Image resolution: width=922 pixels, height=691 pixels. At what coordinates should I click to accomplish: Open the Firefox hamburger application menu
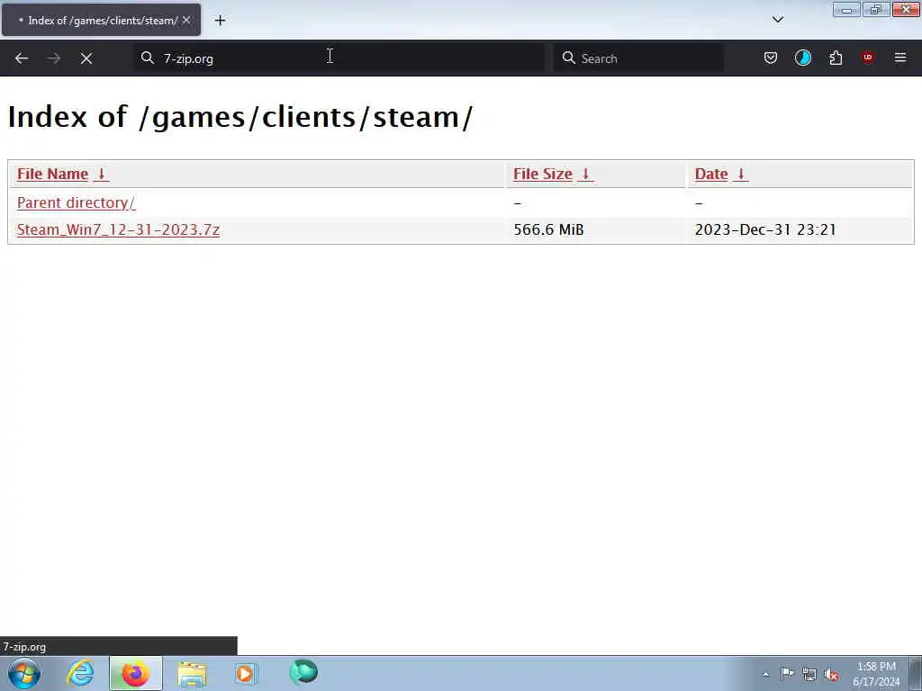point(900,58)
